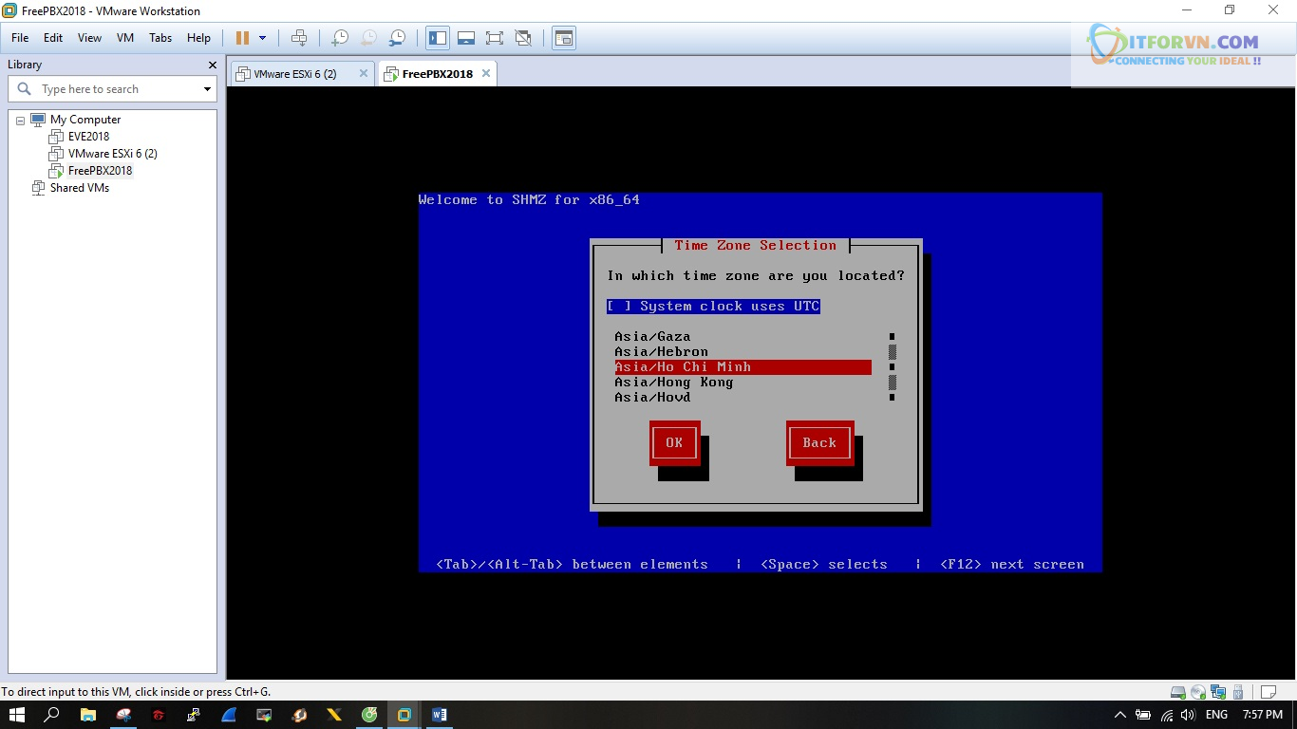Click the Unity mode icon
1297x729 pixels.
click(x=523, y=38)
